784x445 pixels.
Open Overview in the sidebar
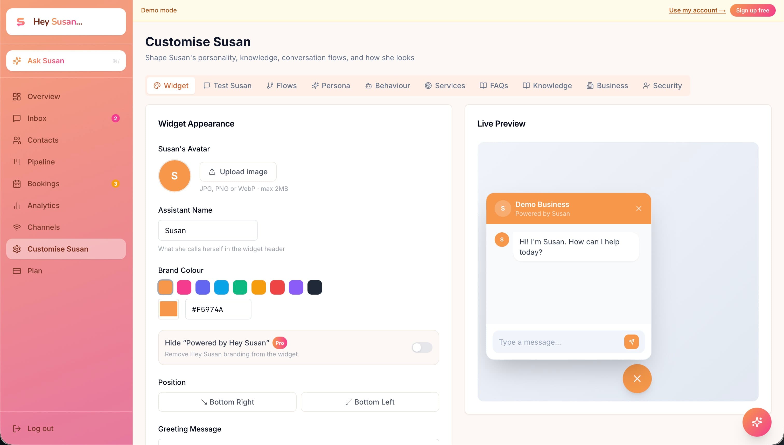(x=66, y=96)
